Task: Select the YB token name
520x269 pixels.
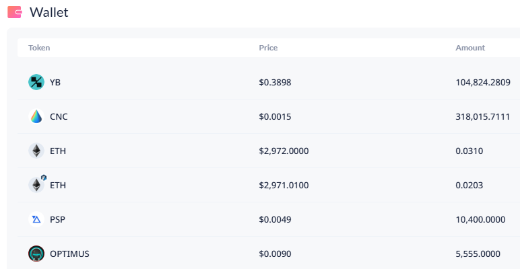Action: pyautogui.click(x=56, y=82)
